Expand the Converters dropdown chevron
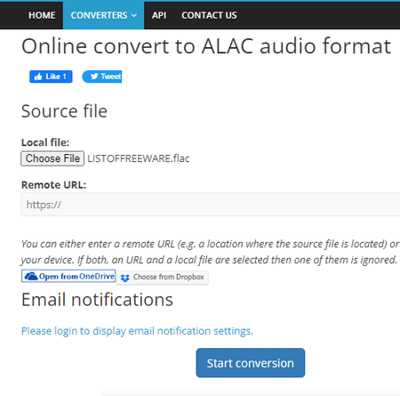 click(134, 15)
